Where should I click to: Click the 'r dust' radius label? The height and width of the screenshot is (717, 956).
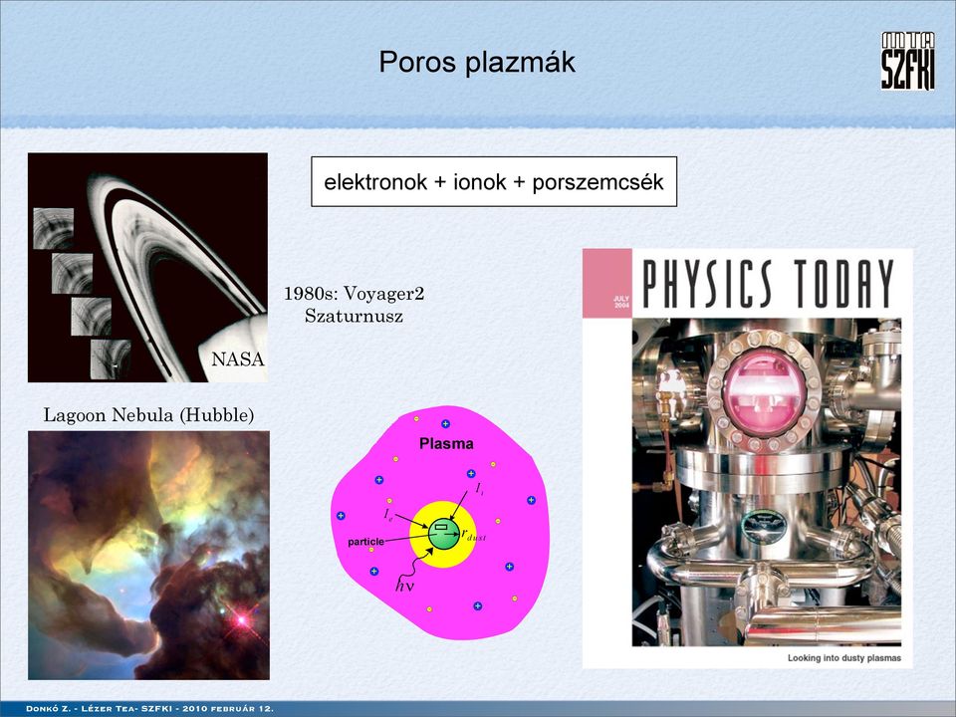[474, 536]
